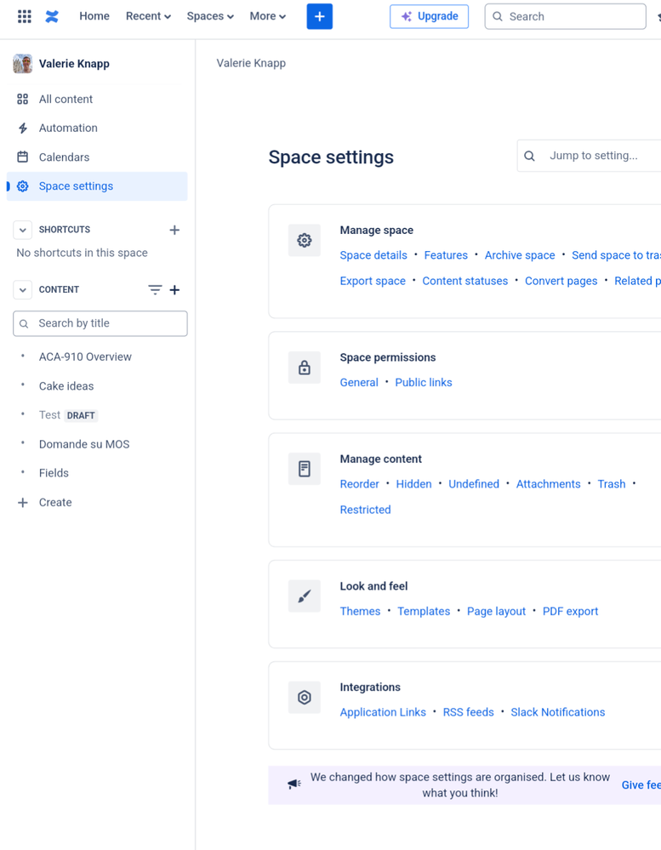The height and width of the screenshot is (850, 661).
Task: Click the Space permissions lock icon
Action: click(304, 367)
